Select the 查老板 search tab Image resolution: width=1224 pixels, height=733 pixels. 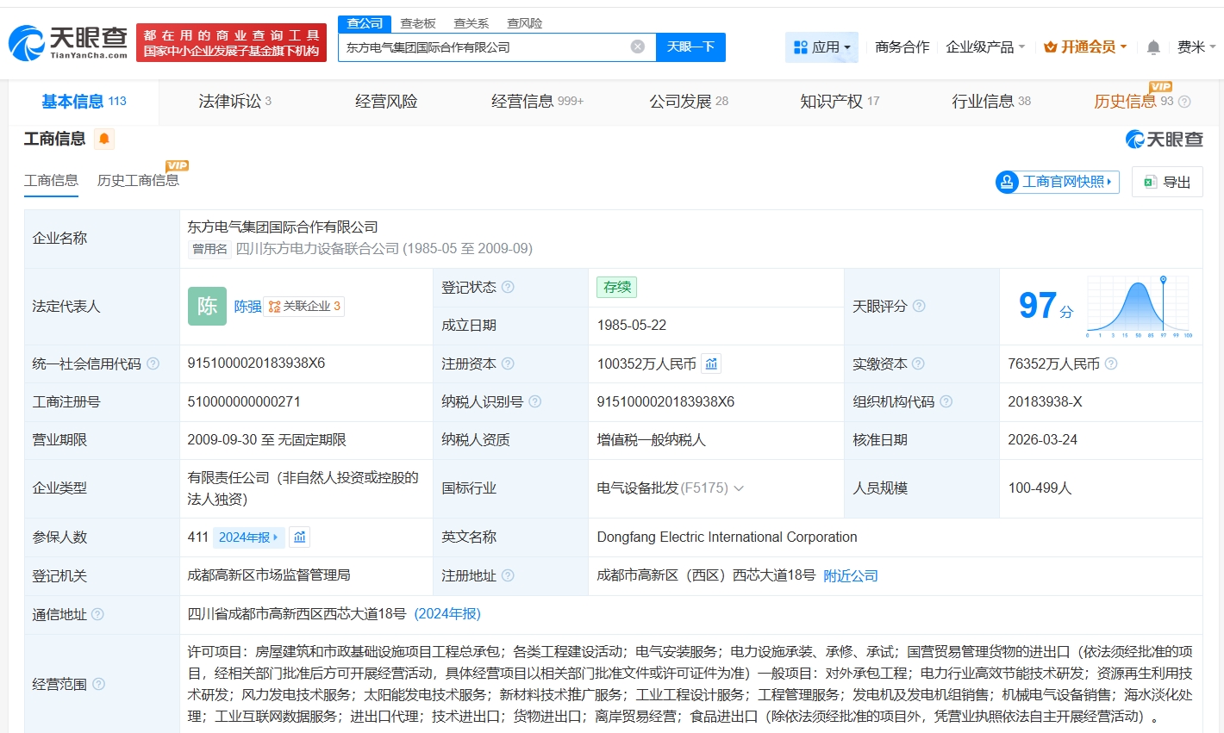point(418,23)
